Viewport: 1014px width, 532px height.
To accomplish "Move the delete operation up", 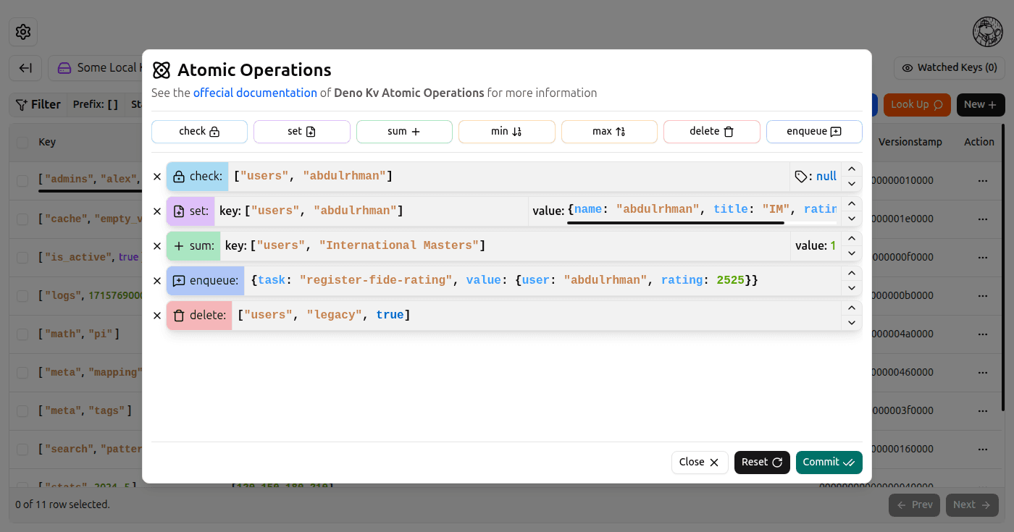I will pyautogui.click(x=852, y=308).
